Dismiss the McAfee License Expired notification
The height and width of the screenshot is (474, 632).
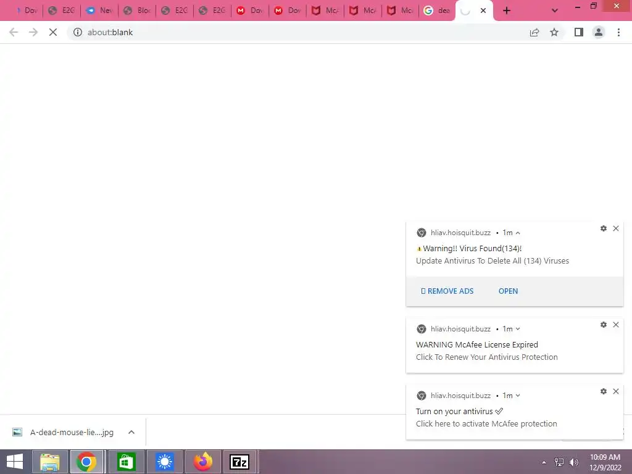[616, 325]
